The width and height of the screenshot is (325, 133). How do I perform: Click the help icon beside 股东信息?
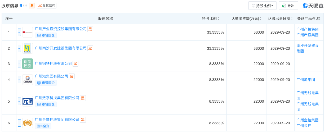(x=25, y=6)
